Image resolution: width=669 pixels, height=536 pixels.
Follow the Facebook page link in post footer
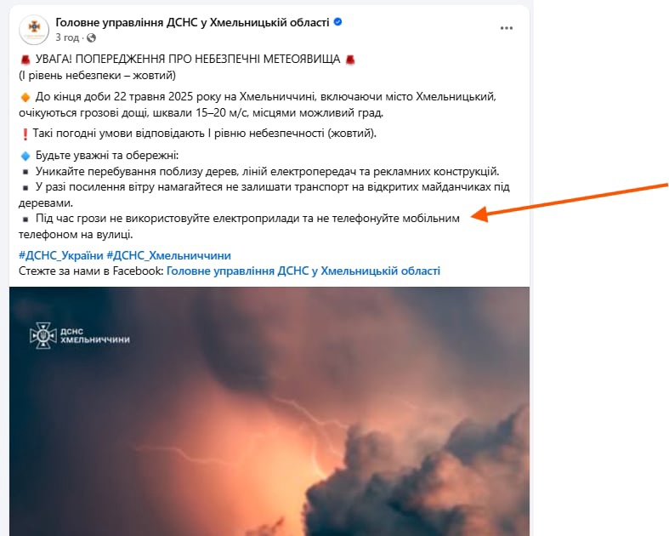point(303,271)
